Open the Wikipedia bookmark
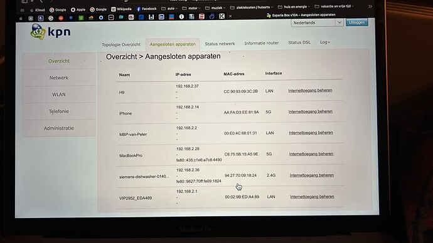This screenshot has height=243, width=433. [x=121, y=9]
